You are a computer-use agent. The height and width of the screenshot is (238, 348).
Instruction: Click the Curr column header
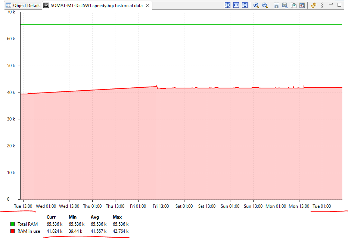click(x=51, y=217)
